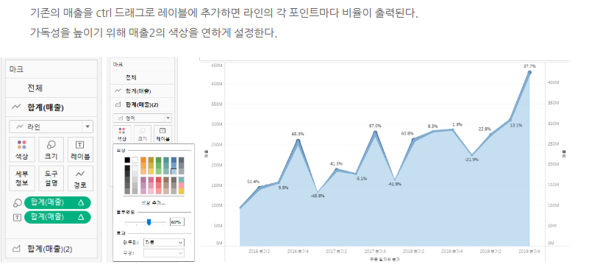Pick the black color swatch
Viewport: 589px width, 270px height.
point(127,160)
